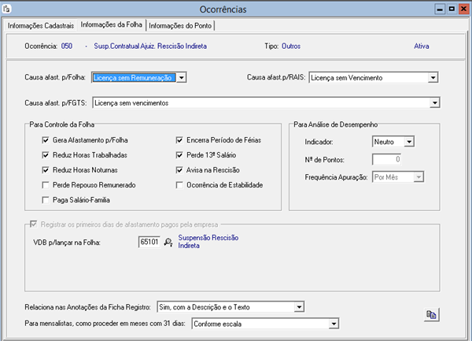Click the Suspensão Rescisão Indireta link text
The width and height of the screenshot is (472, 341).
click(x=208, y=241)
